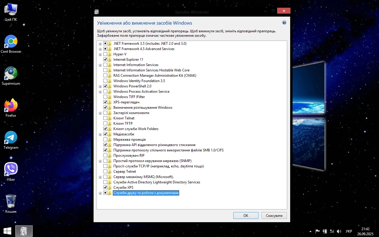Image resolution: width=379 pixels, height=237 pixels.
Task: Open the Telegram desktop shortcut
Action: pyautogui.click(x=11, y=137)
